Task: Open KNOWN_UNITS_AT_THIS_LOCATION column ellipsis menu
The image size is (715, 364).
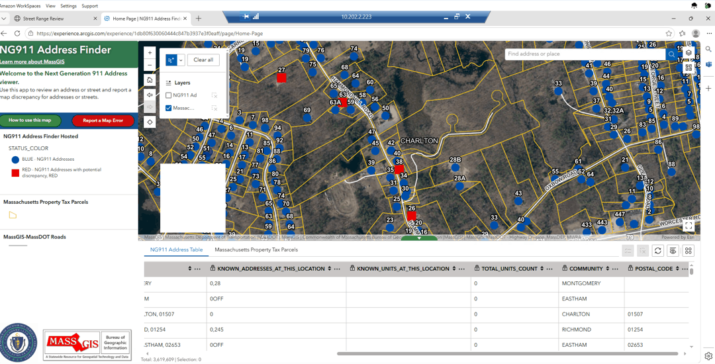Action: (x=461, y=269)
